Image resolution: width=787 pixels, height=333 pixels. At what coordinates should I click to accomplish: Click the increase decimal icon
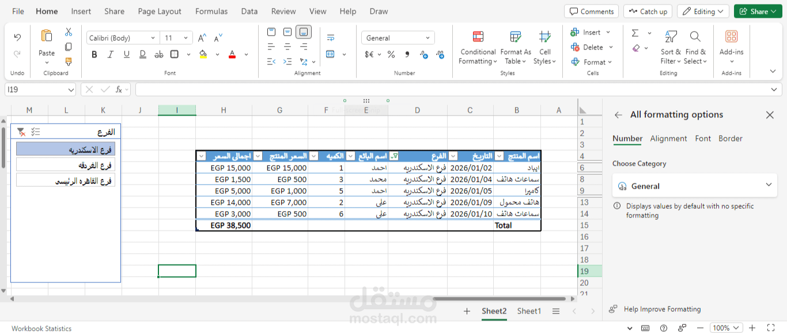pyautogui.click(x=424, y=55)
